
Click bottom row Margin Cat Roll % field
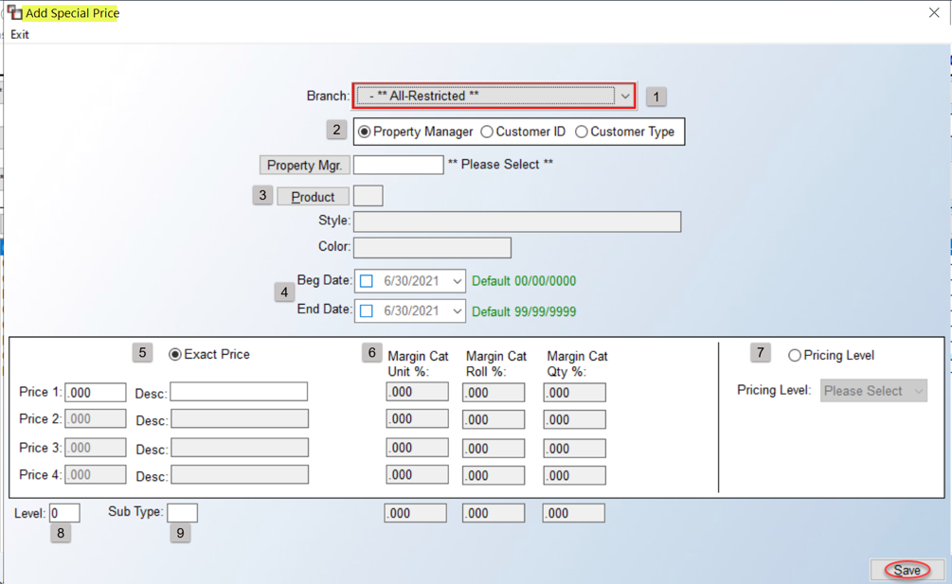(493, 513)
